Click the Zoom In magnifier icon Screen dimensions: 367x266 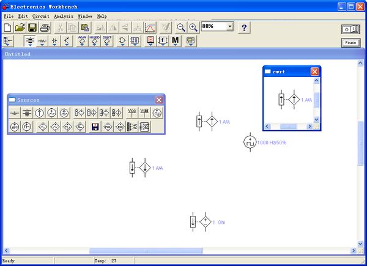click(x=193, y=28)
